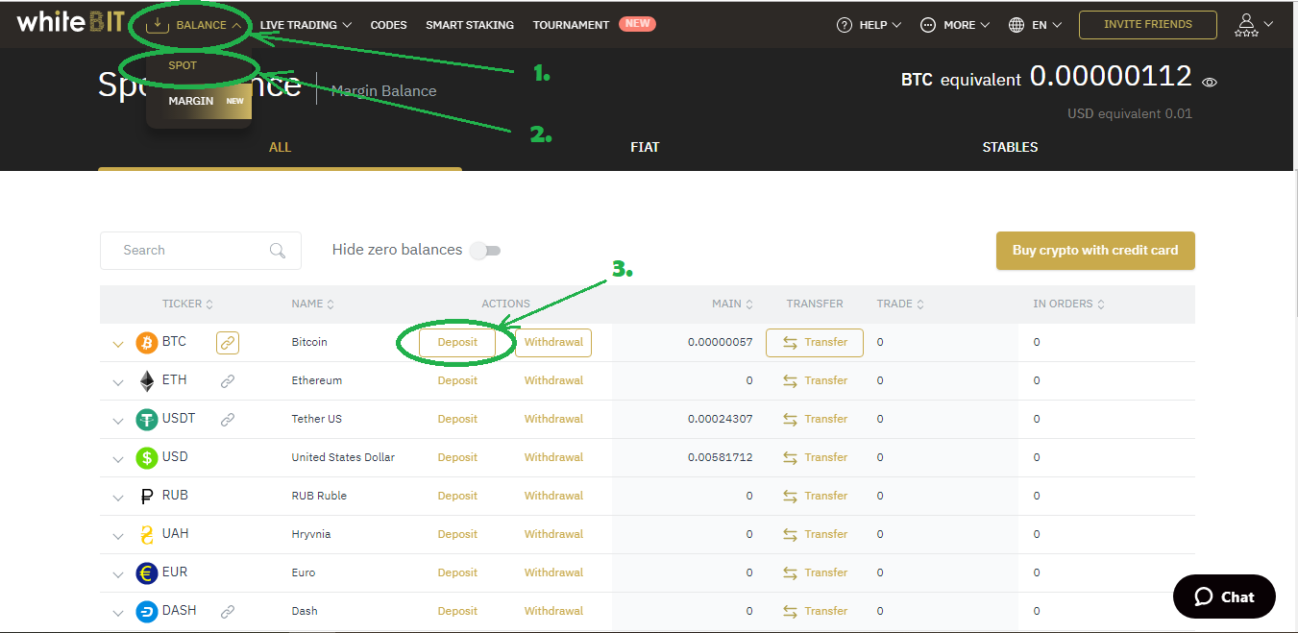Click the link icon beside BTC
The height and width of the screenshot is (633, 1298).
(228, 342)
